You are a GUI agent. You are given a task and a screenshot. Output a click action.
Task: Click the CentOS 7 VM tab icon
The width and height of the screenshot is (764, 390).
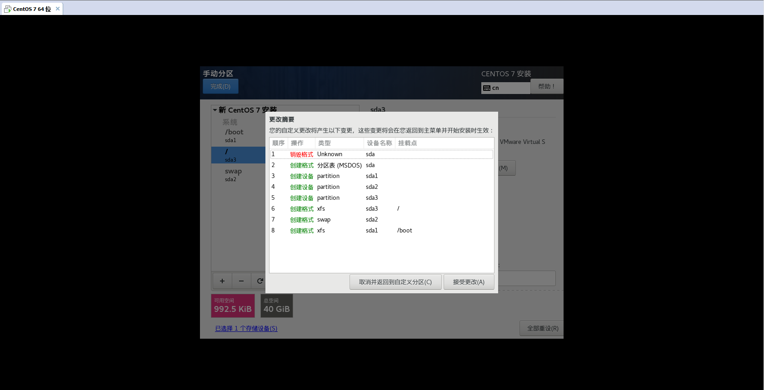click(7, 9)
